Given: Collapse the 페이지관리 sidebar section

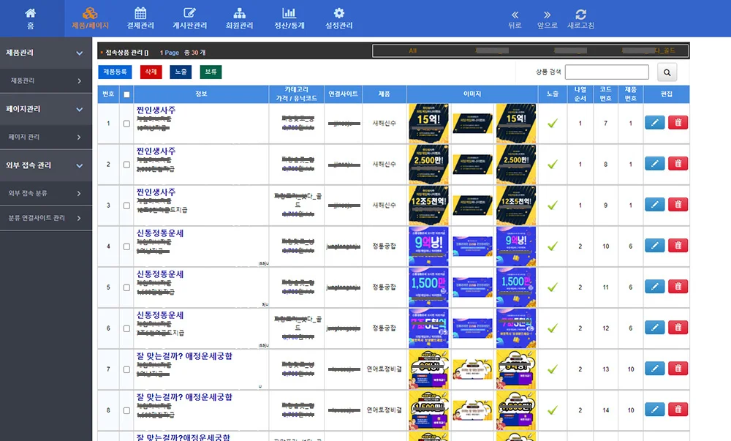Looking at the screenshot, I should [x=79, y=109].
